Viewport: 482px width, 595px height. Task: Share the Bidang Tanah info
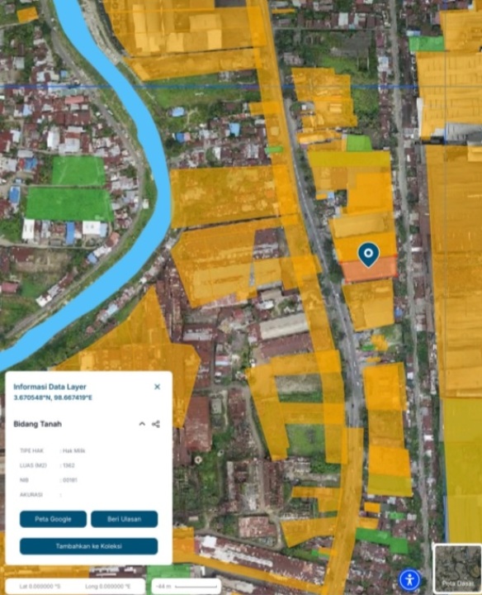[156, 424]
